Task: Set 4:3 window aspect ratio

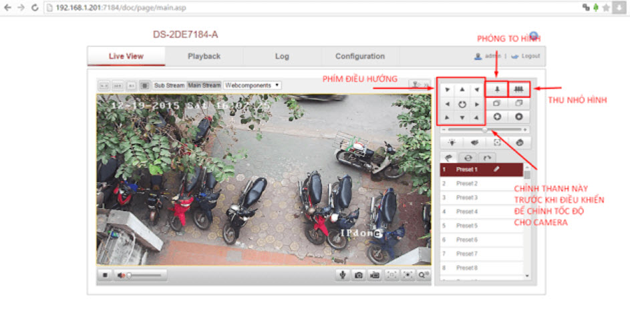Action: [104, 85]
